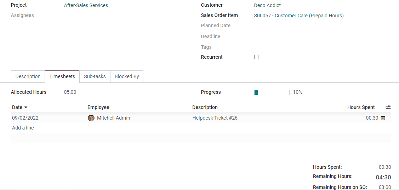Open the Deco Addict customer link

coord(267,5)
